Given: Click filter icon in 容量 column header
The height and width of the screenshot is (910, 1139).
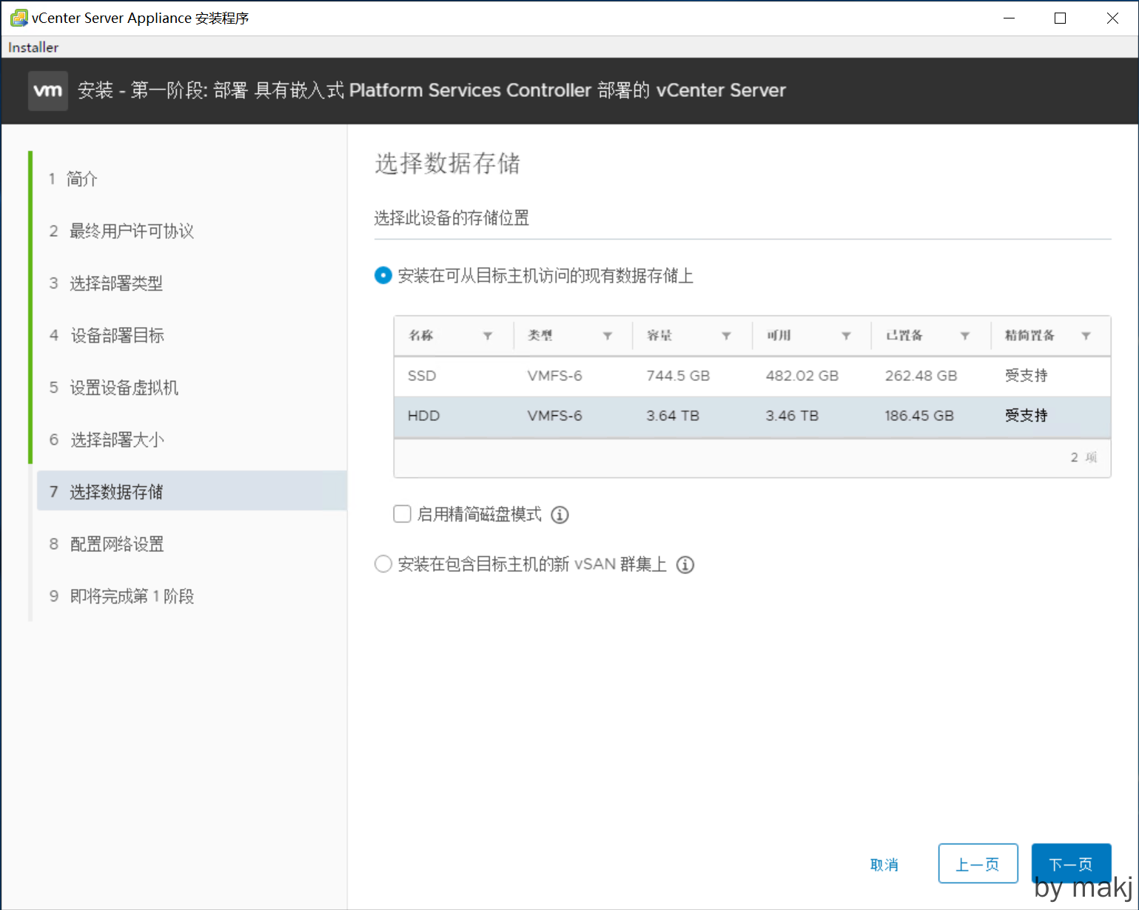Looking at the screenshot, I should click(x=726, y=336).
